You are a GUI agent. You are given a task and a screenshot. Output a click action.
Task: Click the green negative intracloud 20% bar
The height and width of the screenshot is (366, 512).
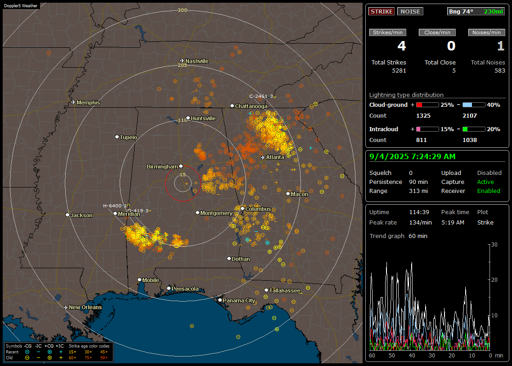[474, 129]
